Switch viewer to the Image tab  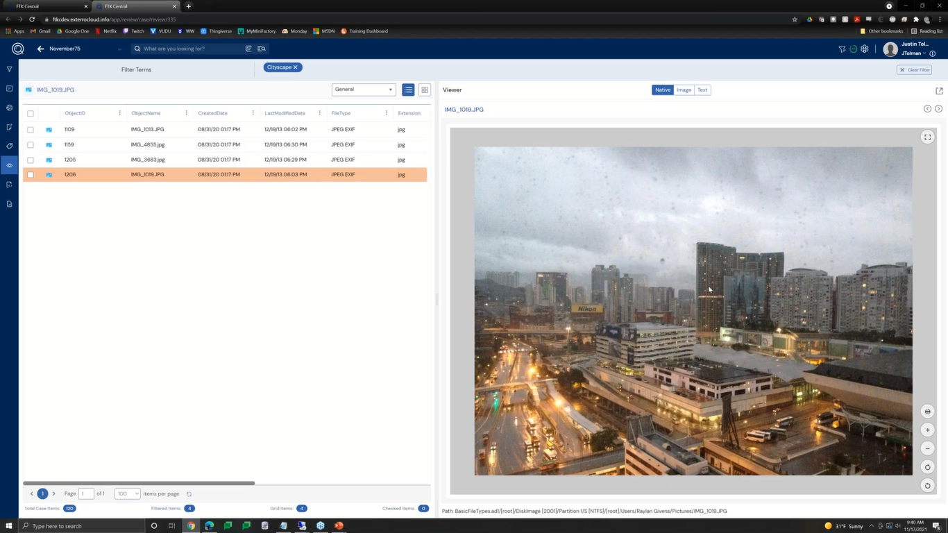[x=684, y=90]
